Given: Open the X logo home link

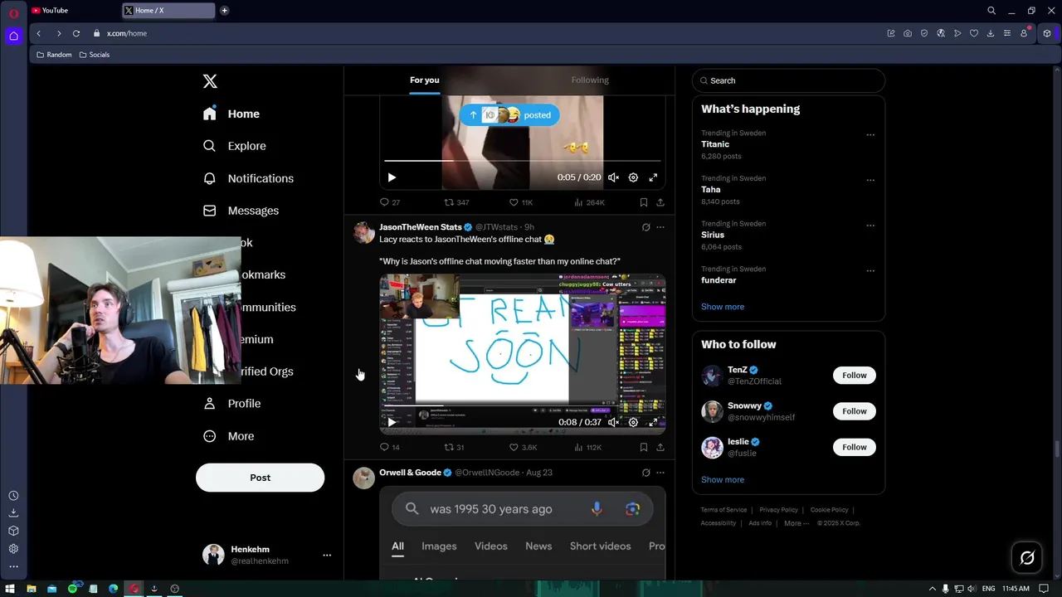Looking at the screenshot, I should coord(210,81).
